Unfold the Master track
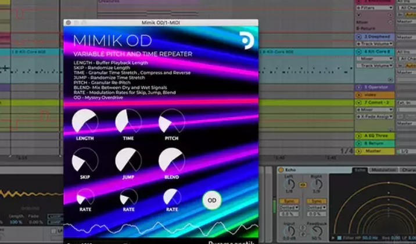The image size is (416, 244). coord(358,152)
